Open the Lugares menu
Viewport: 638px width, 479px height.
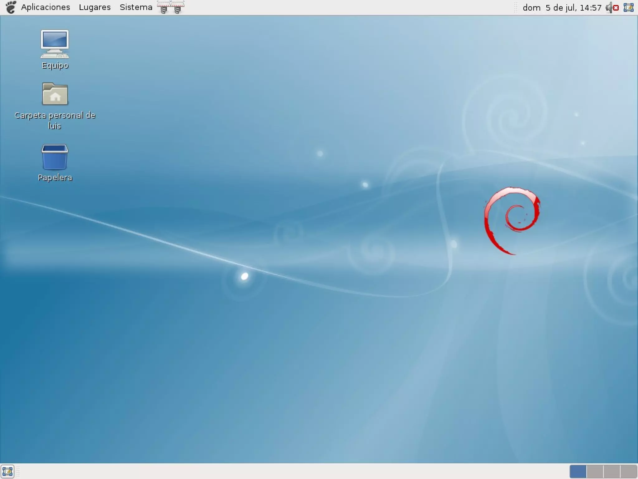coord(95,7)
